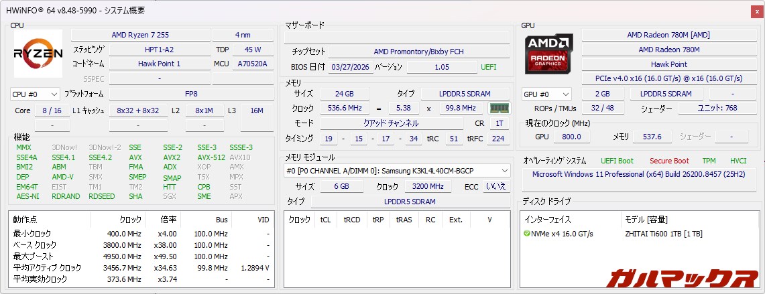Click the HVCI indicator
This screenshot has width=765, height=294.
tap(738, 161)
